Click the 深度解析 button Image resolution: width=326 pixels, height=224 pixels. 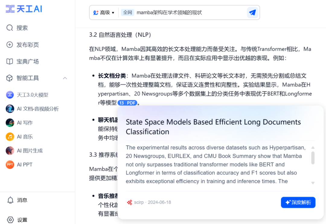click(298, 202)
